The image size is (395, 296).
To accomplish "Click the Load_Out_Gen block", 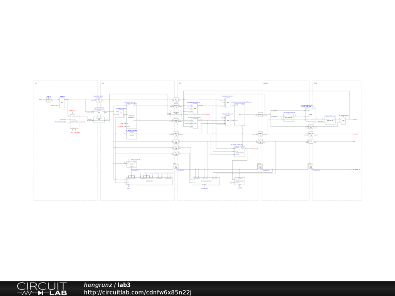I will point(330,120).
